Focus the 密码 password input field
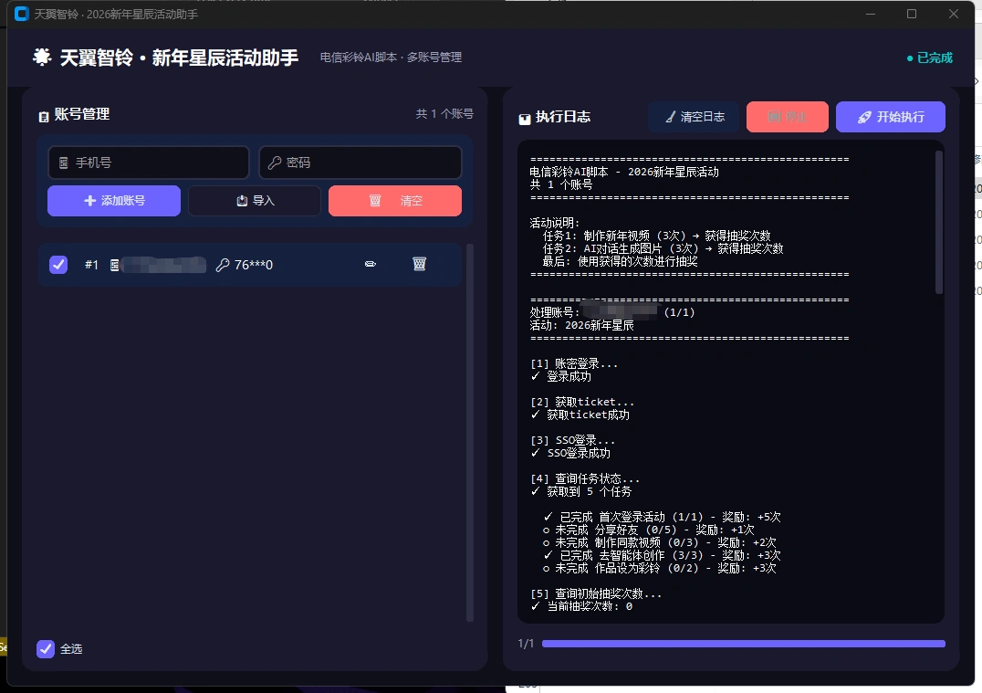 click(360, 163)
